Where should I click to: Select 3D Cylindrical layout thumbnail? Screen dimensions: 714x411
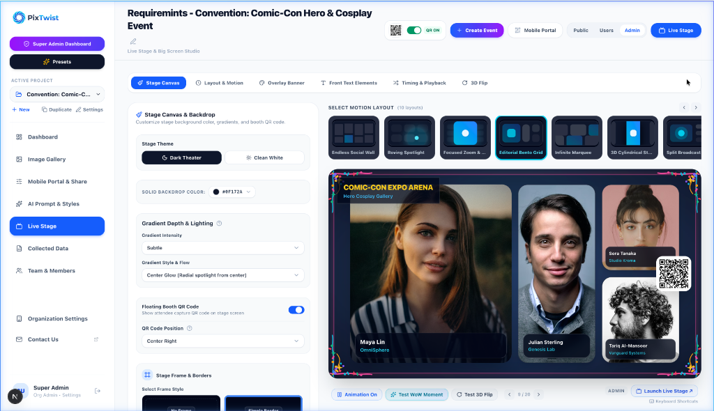click(632, 137)
